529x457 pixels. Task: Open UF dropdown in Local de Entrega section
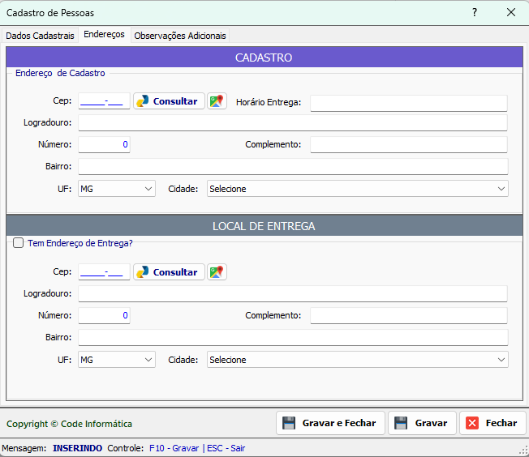coord(117,360)
